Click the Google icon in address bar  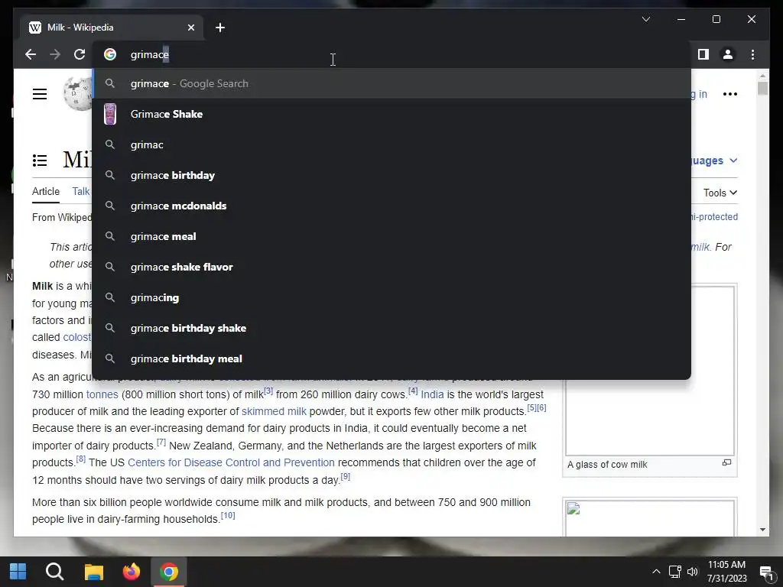110,54
